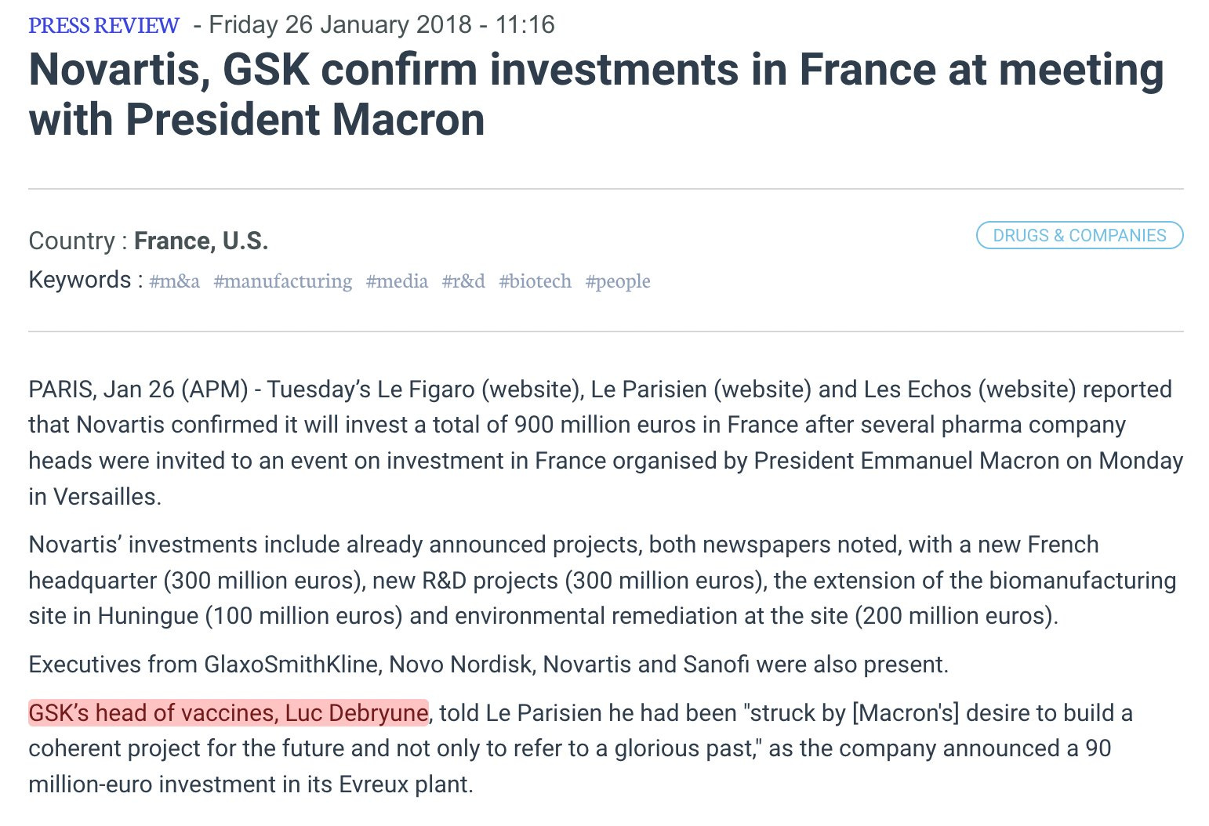Click the article headline about Novartis, GSK
Image resolution: width=1209 pixels, height=826 pixels.
(x=596, y=94)
